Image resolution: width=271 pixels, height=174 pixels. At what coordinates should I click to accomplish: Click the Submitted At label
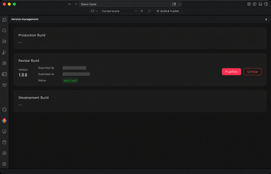46,74
